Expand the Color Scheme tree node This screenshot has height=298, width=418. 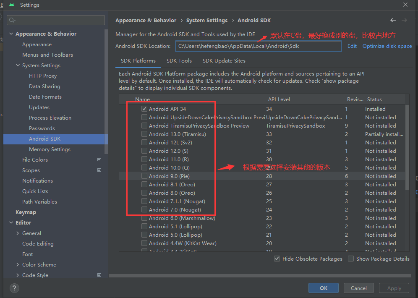coord(18,265)
